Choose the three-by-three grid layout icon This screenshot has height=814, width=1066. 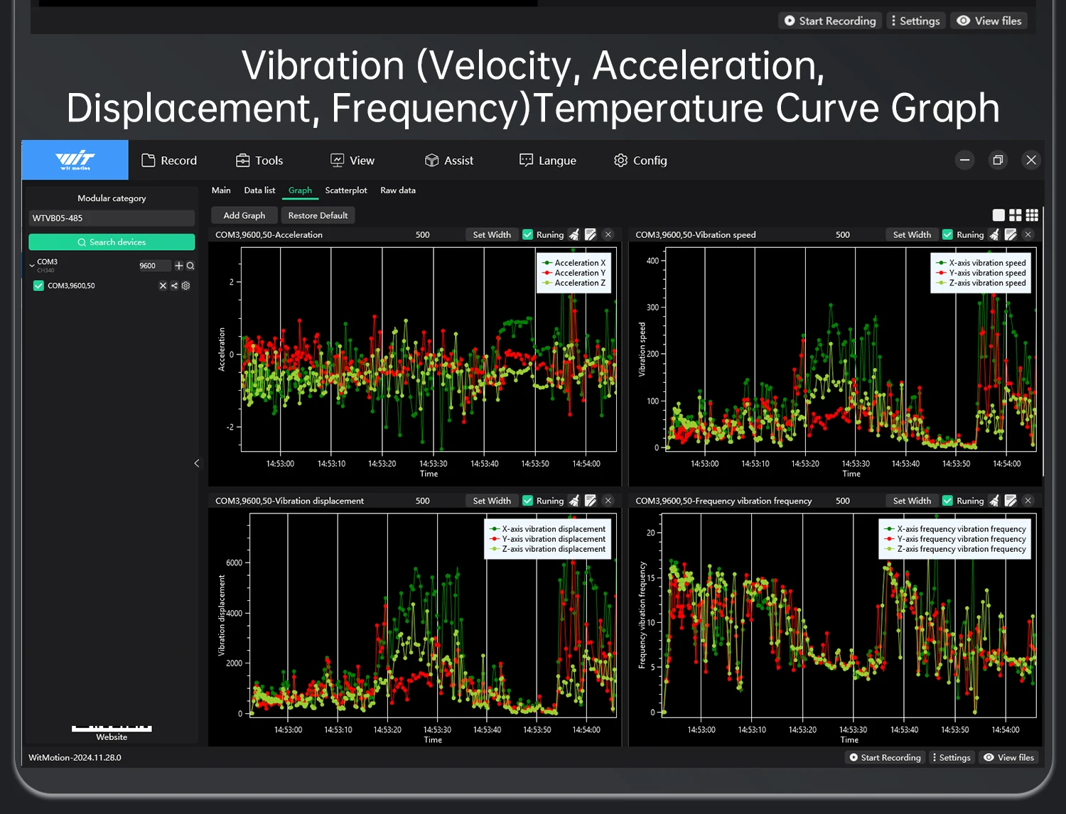[1032, 215]
